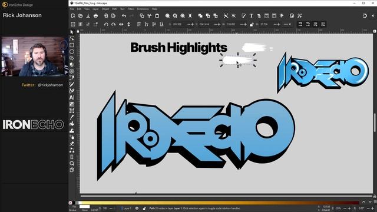Toggle scale rounded corners option
377x212 pixels.
[x=307, y=24]
